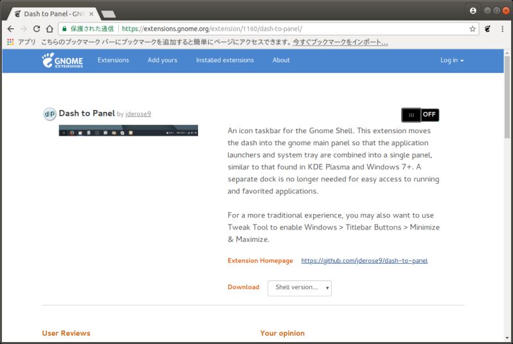Click the scrollbar up arrow

click(507, 53)
